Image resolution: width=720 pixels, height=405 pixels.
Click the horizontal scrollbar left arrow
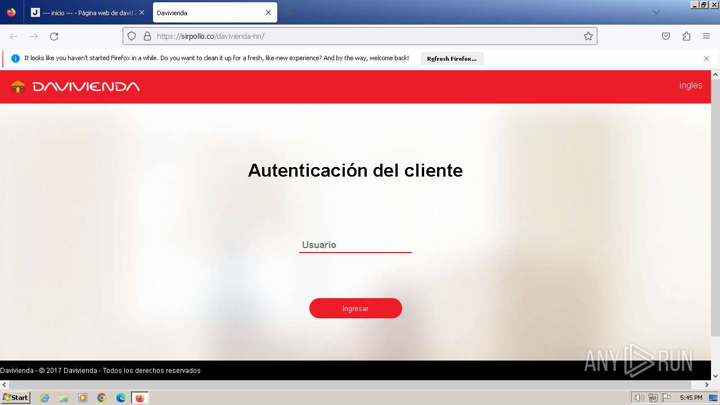pos(4,385)
